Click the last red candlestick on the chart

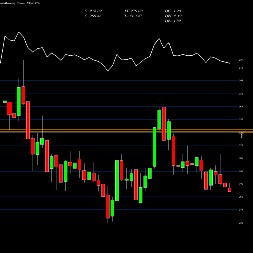(230, 190)
